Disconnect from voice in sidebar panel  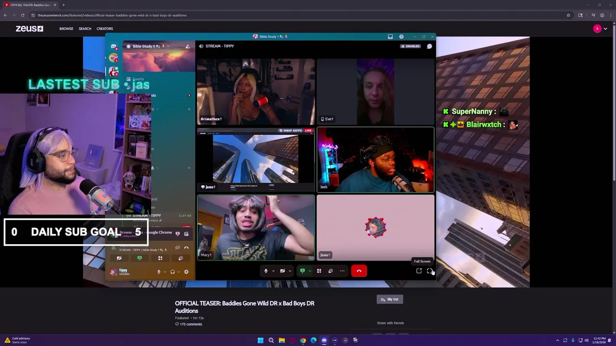pyautogui.click(x=186, y=247)
